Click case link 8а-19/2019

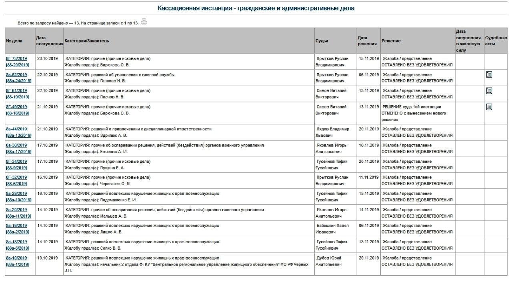point(16,226)
